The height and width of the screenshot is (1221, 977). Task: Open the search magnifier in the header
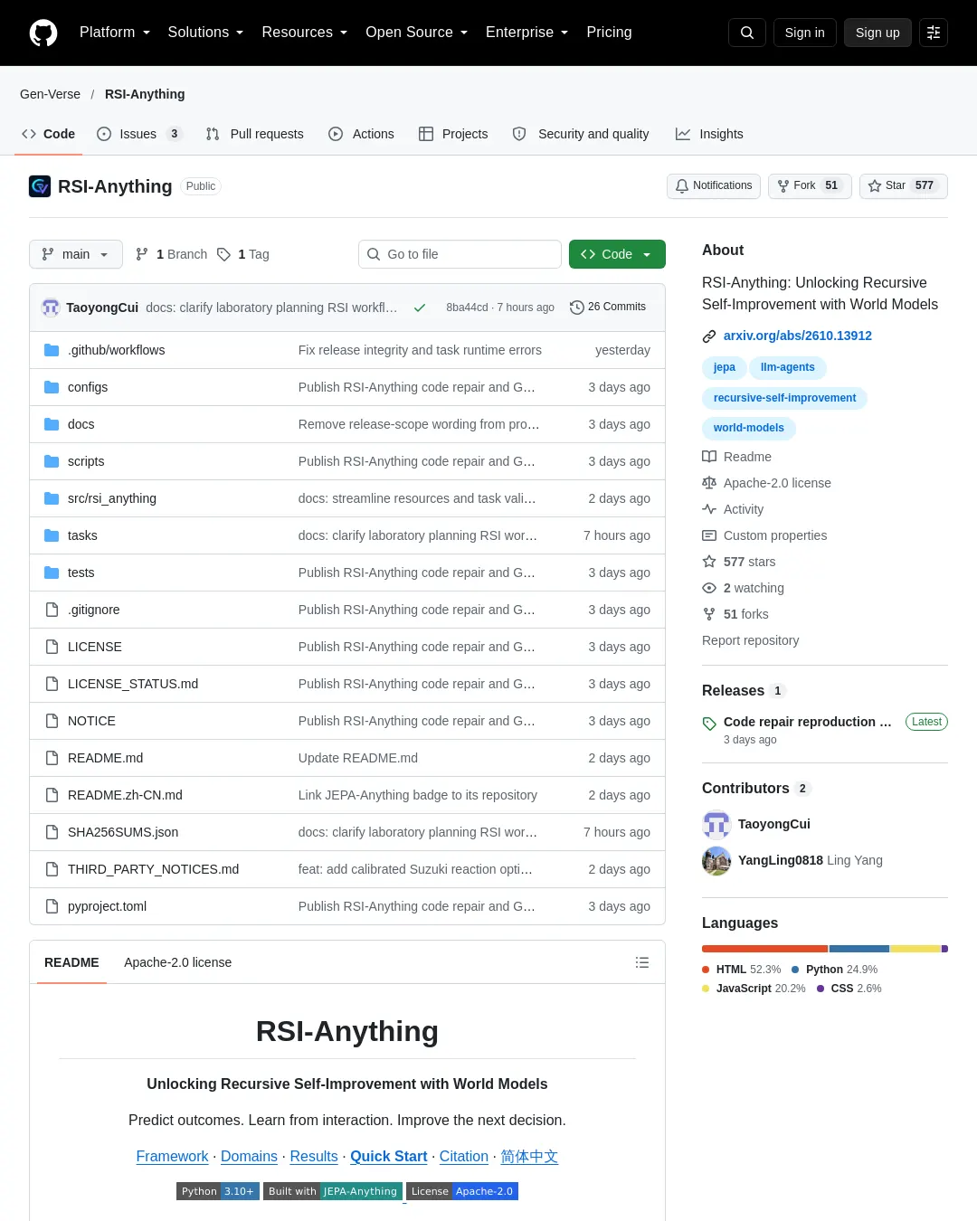[x=747, y=33]
